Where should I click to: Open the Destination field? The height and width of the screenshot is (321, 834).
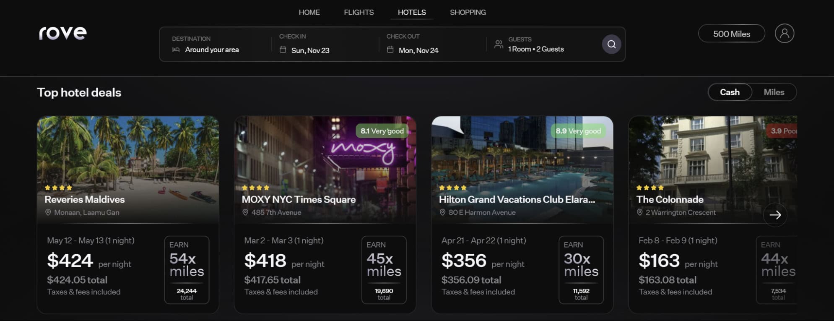click(x=216, y=44)
